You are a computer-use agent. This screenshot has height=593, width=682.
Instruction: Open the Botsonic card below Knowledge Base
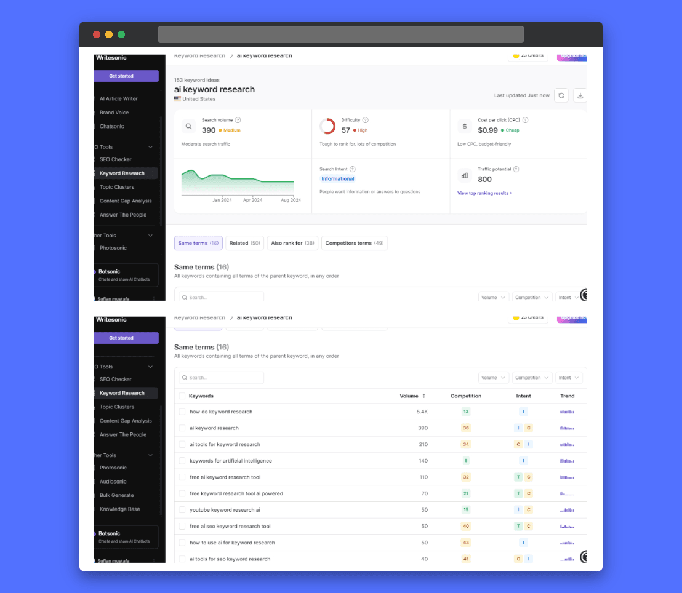tap(126, 537)
